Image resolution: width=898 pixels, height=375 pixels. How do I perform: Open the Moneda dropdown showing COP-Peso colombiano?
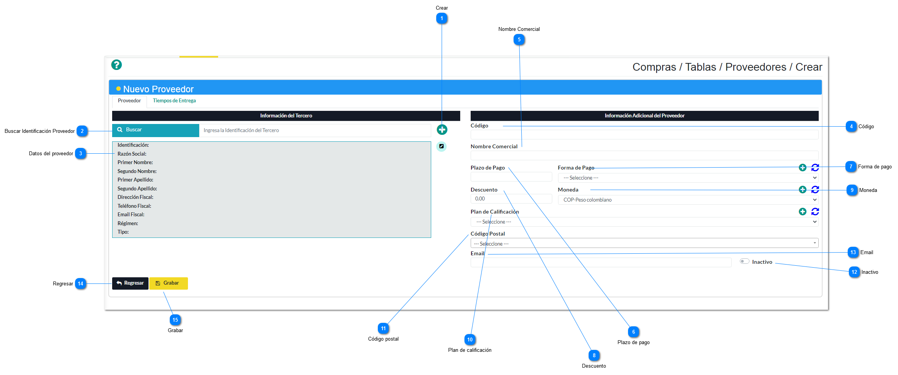(x=688, y=200)
